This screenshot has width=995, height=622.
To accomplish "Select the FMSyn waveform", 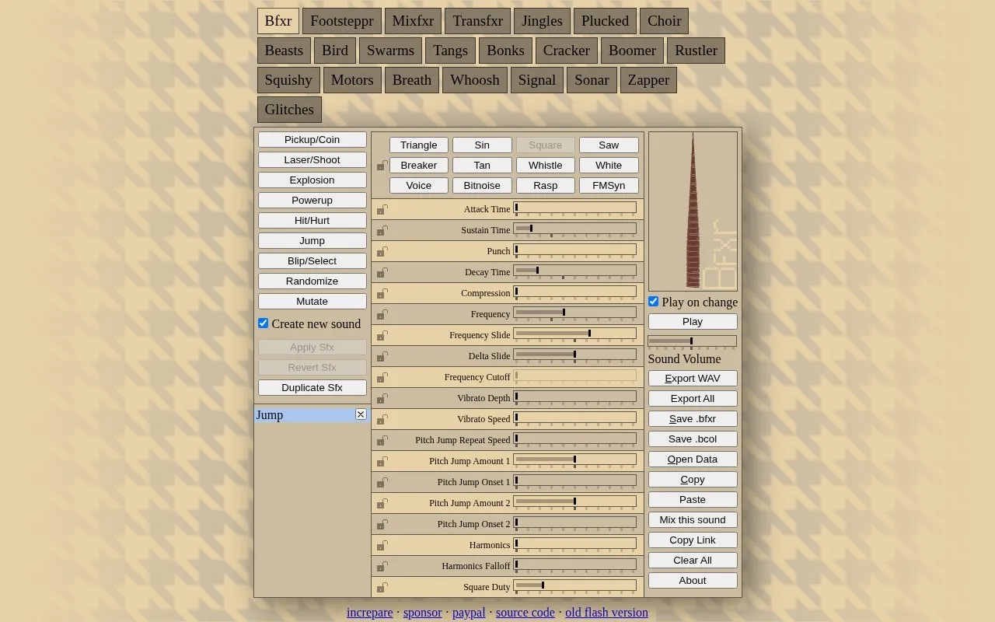I will point(609,186).
